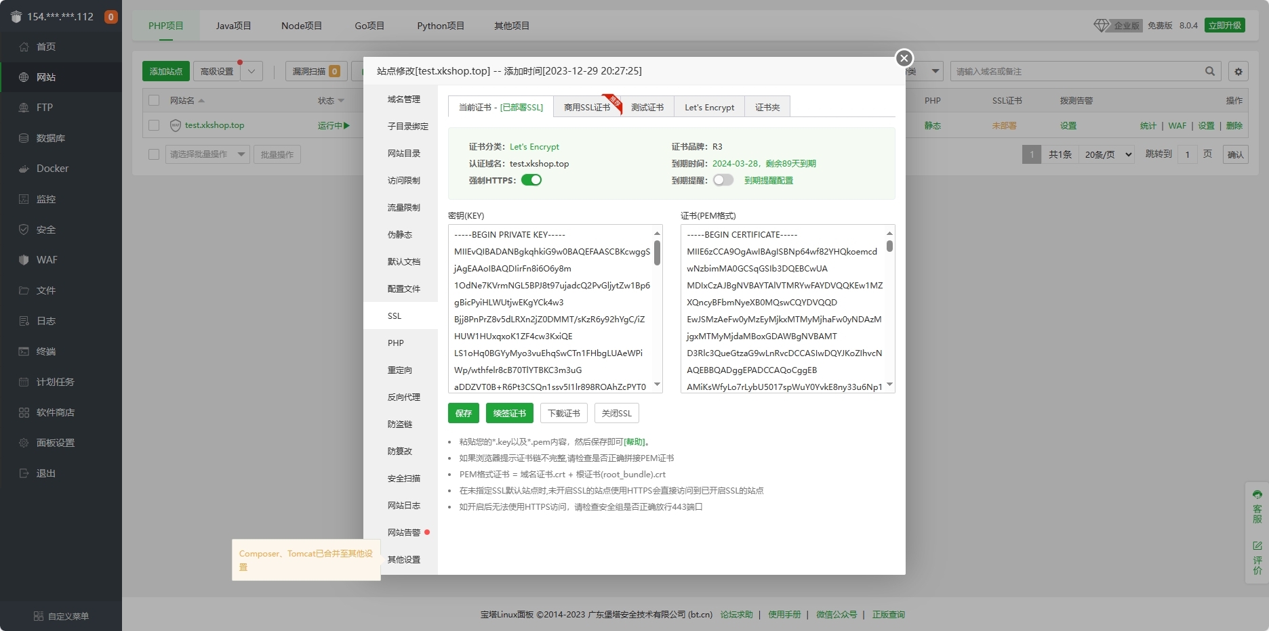Image resolution: width=1269 pixels, height=631 pixels.
Task: Open the terminal icon in sidebar
Action: pos(24,351)
